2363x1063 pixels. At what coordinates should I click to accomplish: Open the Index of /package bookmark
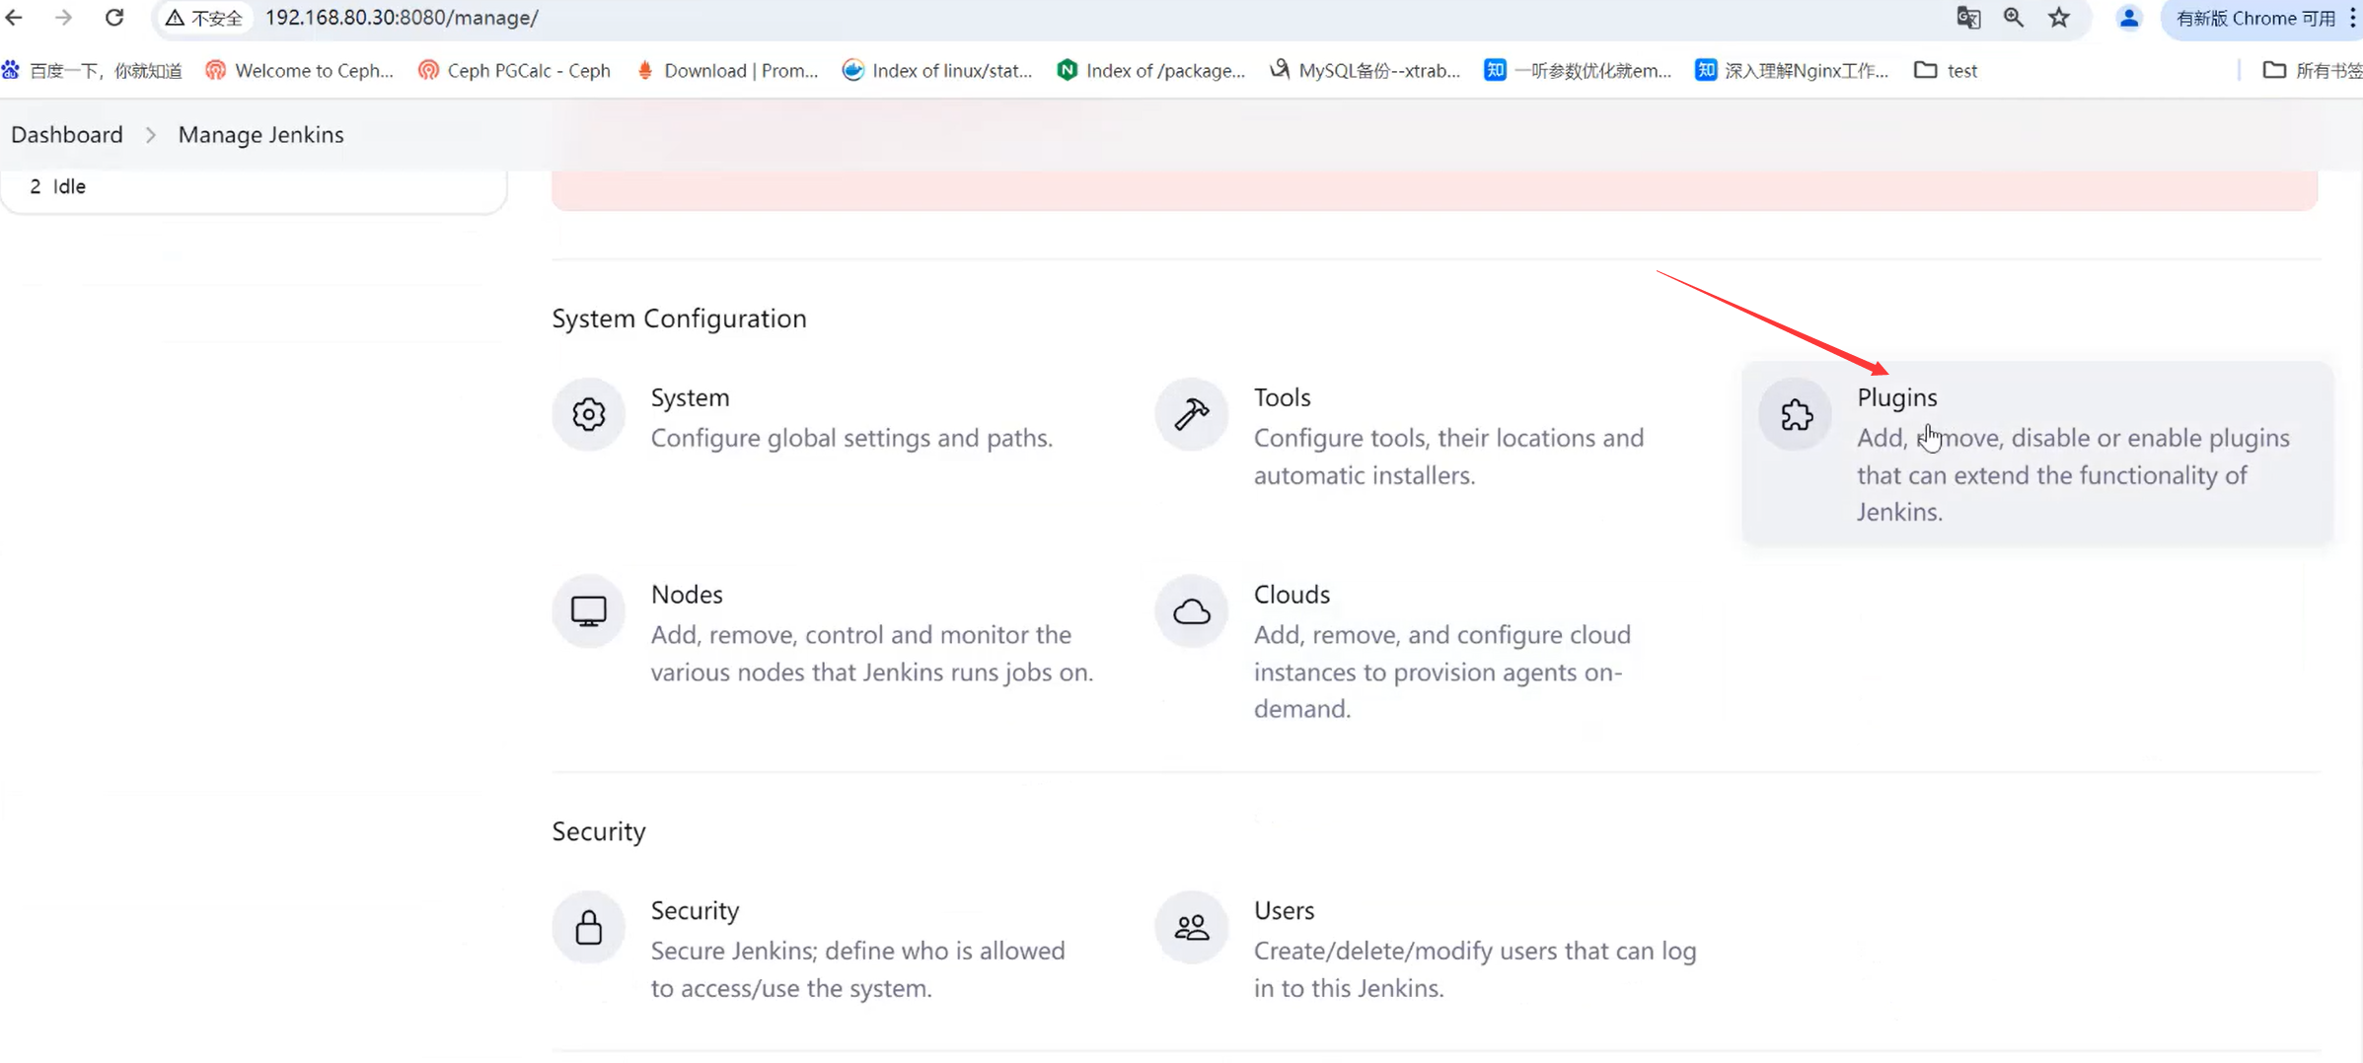tap(1150, 70)
